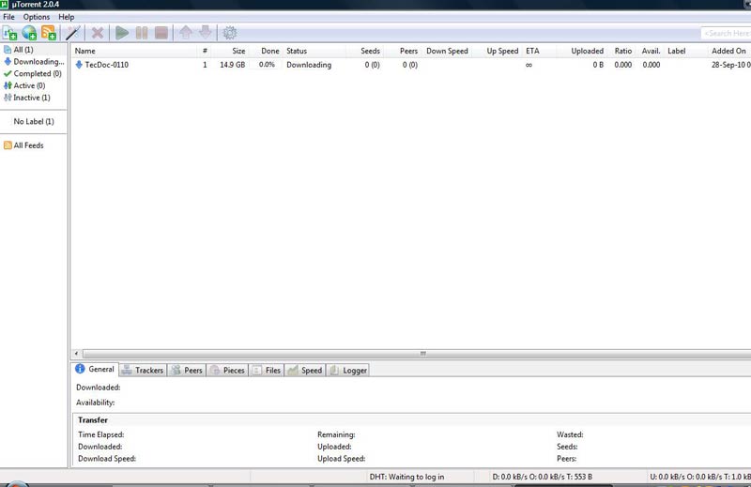Click TecDoc-0110 0.0% progress bar

[x=267, y=65]
